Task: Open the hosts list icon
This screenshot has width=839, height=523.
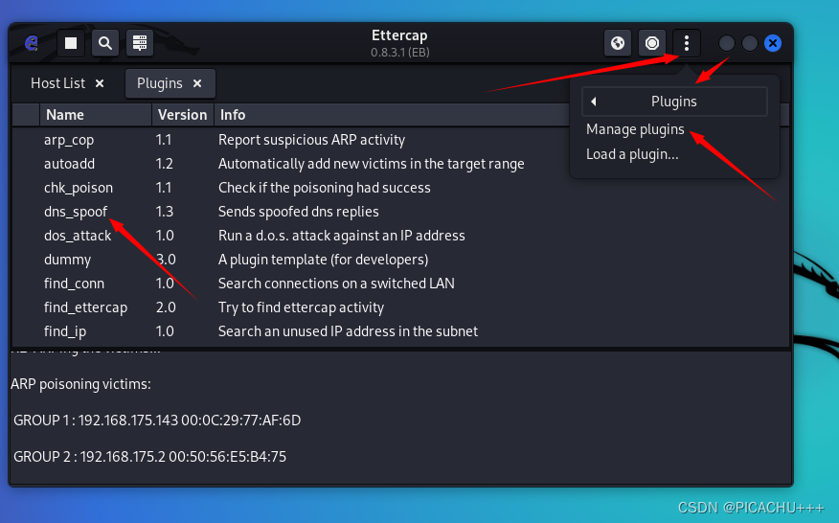Action: point(140,43)
